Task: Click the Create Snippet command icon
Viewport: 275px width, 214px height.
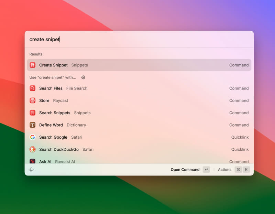Action: point(32,65)
